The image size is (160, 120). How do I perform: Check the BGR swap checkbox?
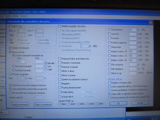69,104
